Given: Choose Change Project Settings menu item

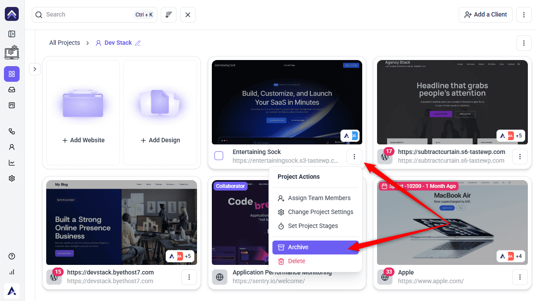Looking at the screenshot, I should coord(316,212).
